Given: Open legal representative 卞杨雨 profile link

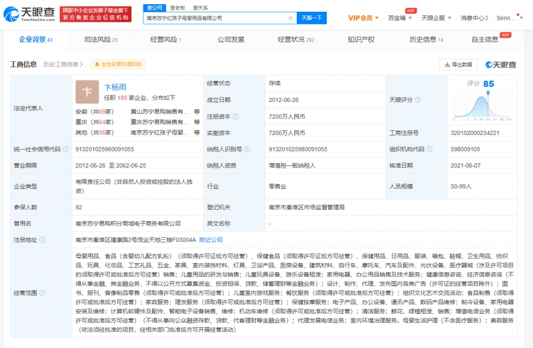Looking at the screenshot, I should point(115,87).
